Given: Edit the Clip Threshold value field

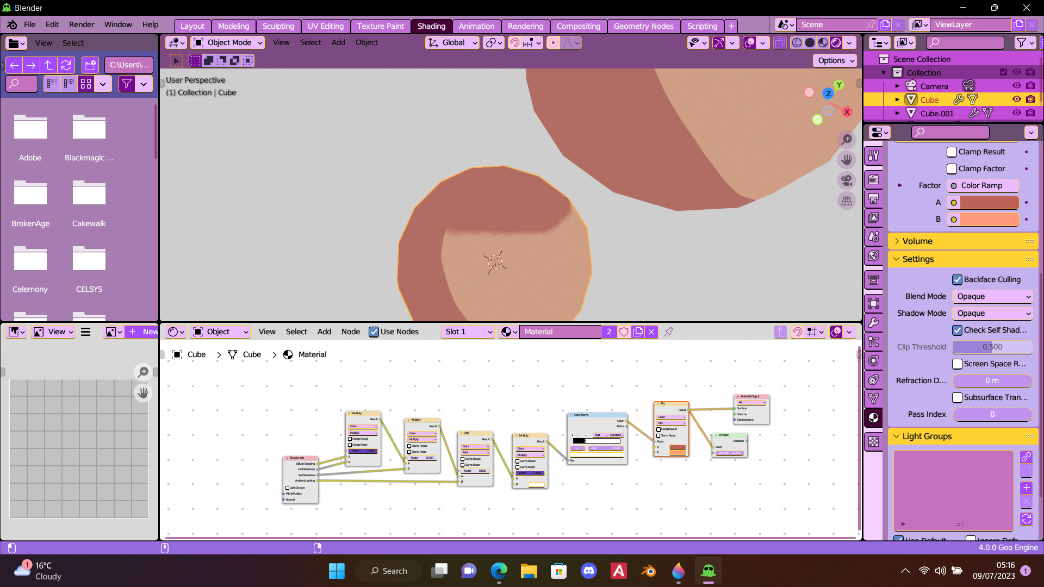Looking at the screenshot, I should click(991, 347).
